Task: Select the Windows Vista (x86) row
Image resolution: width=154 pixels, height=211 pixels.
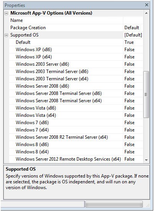Action: click(76, 108)
